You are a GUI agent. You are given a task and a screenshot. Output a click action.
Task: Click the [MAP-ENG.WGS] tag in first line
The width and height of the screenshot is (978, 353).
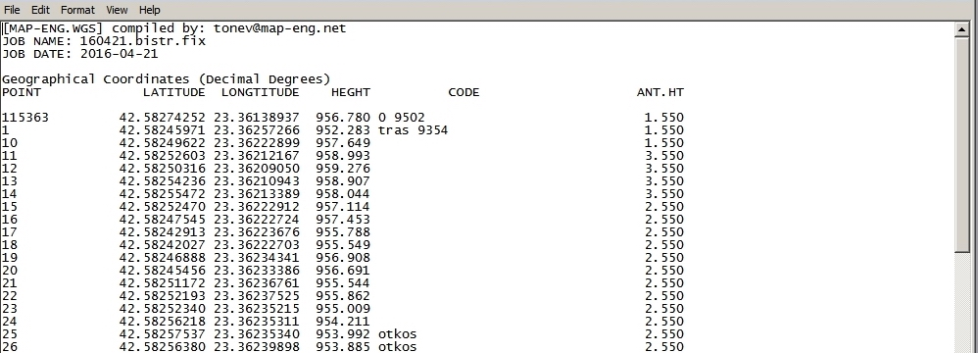52,28
